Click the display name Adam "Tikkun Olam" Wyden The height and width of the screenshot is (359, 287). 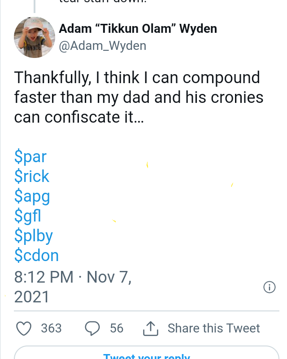[138, 29]
